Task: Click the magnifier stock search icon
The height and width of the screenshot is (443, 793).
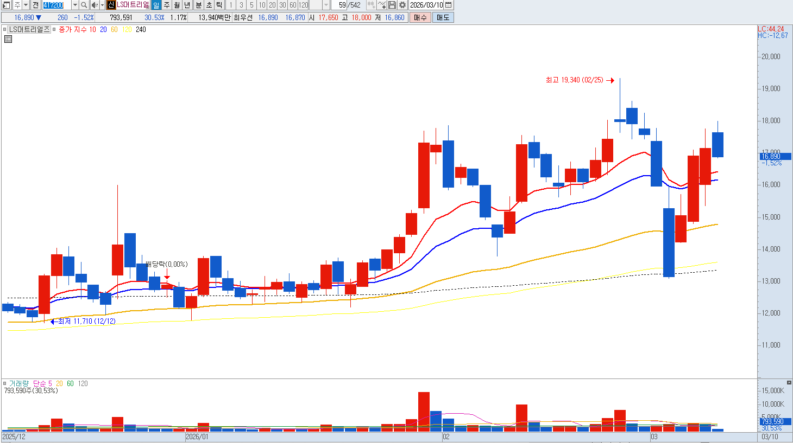Action: click(x=84, y=5)
